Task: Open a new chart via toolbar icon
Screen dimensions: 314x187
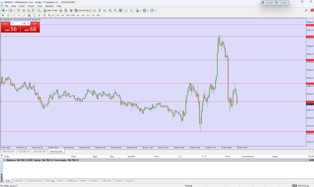Action: (3, 11)
